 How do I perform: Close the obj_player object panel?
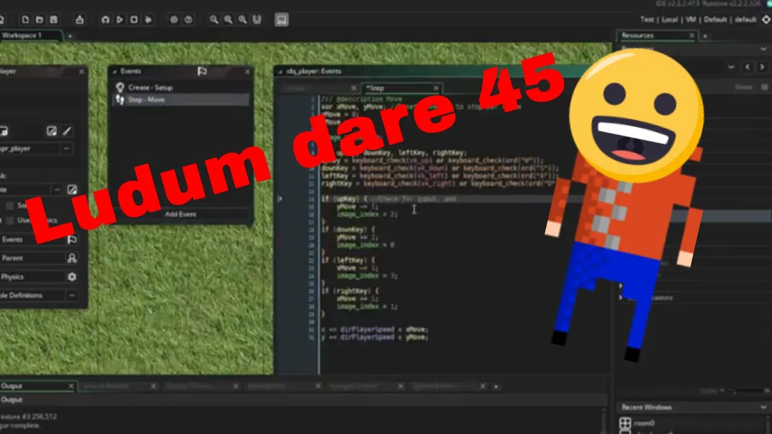click(82, 71)
